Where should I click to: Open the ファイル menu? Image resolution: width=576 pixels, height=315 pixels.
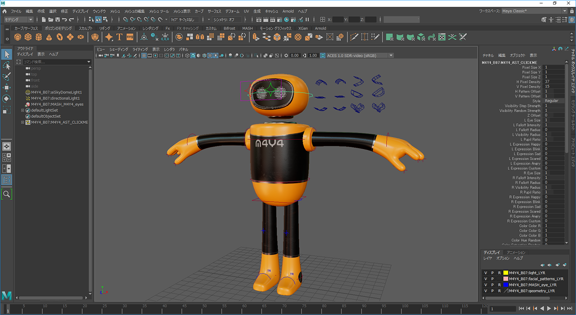16,11
